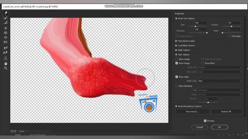Uncheck the Show Mask checkbox
Image resolution: width=248 pixels, height=139 pixels.
coord(177,77)
